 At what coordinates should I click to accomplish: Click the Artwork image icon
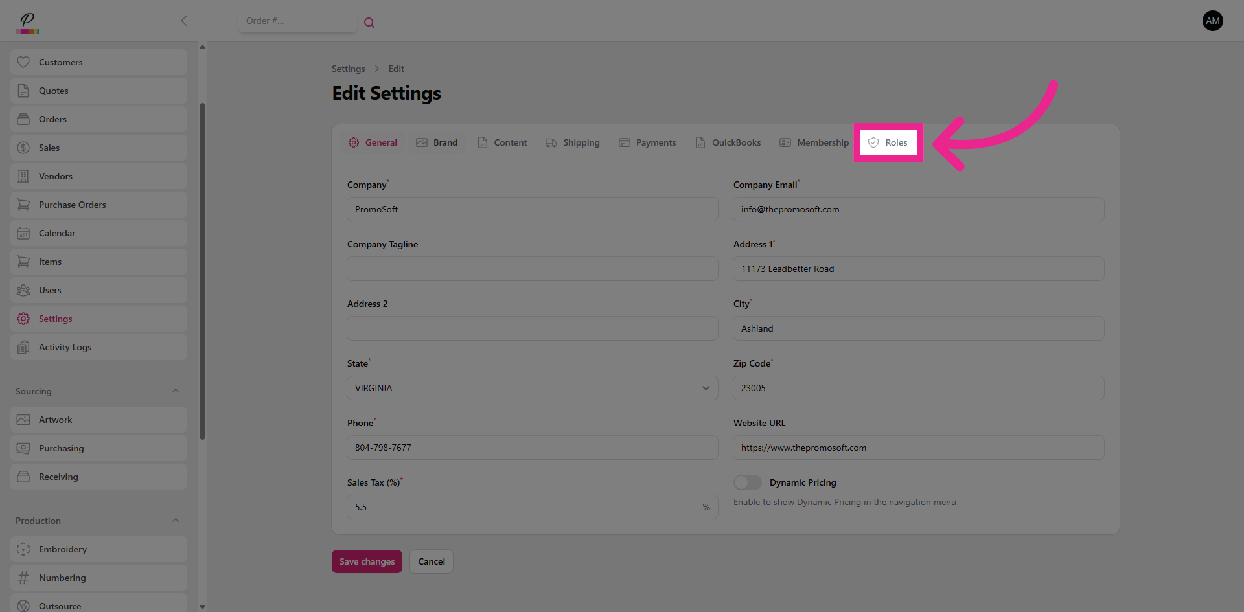click(x=23, y=420)
